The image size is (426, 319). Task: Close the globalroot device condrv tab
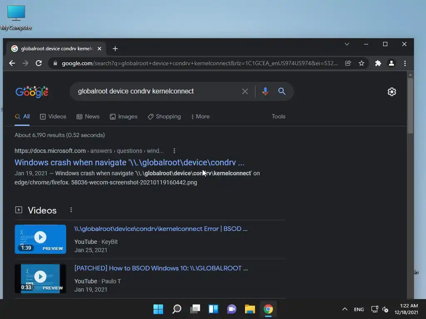pos(99,49)
